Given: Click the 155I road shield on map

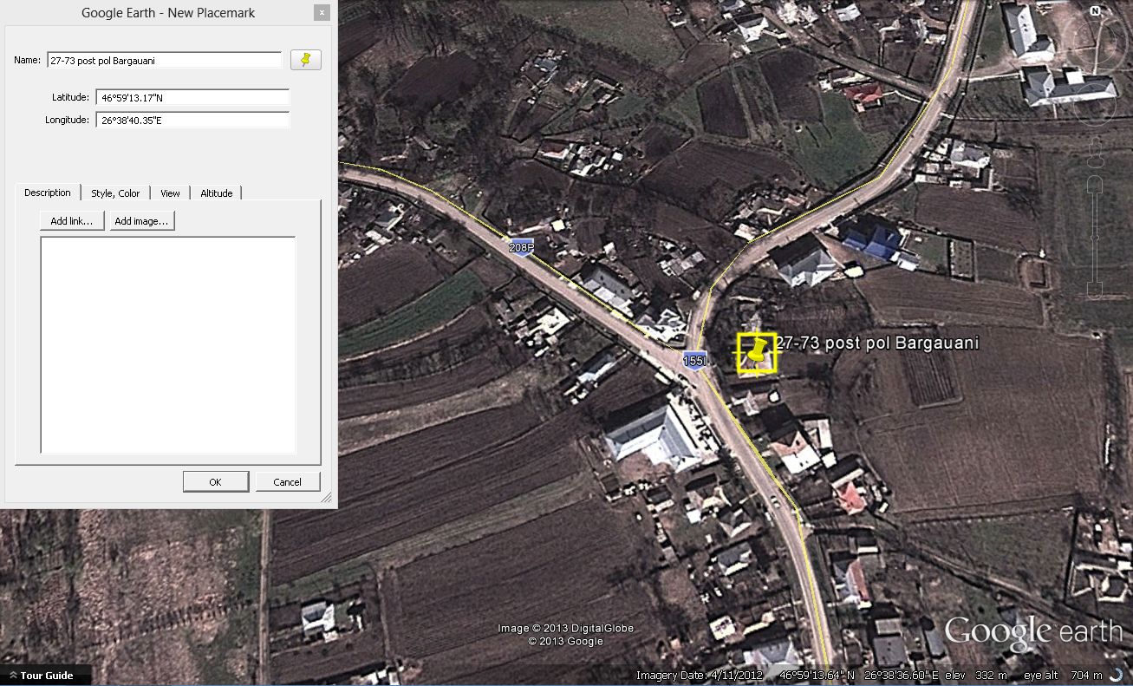Looking at the screenshot, I should tap(694, 360).
